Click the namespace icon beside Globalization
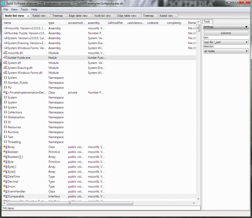The image size is (252, 218). click(5, 117)
